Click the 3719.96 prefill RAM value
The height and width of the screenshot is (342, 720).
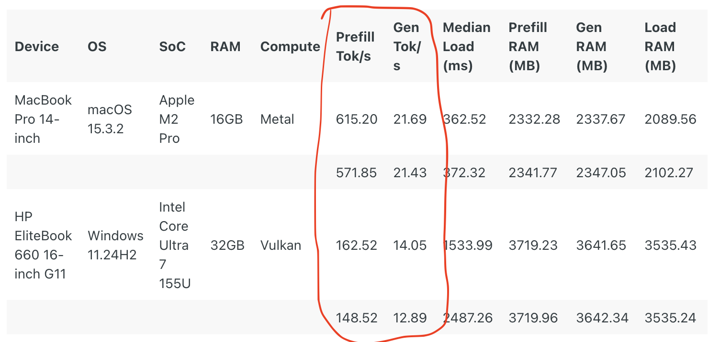(533, 318)
